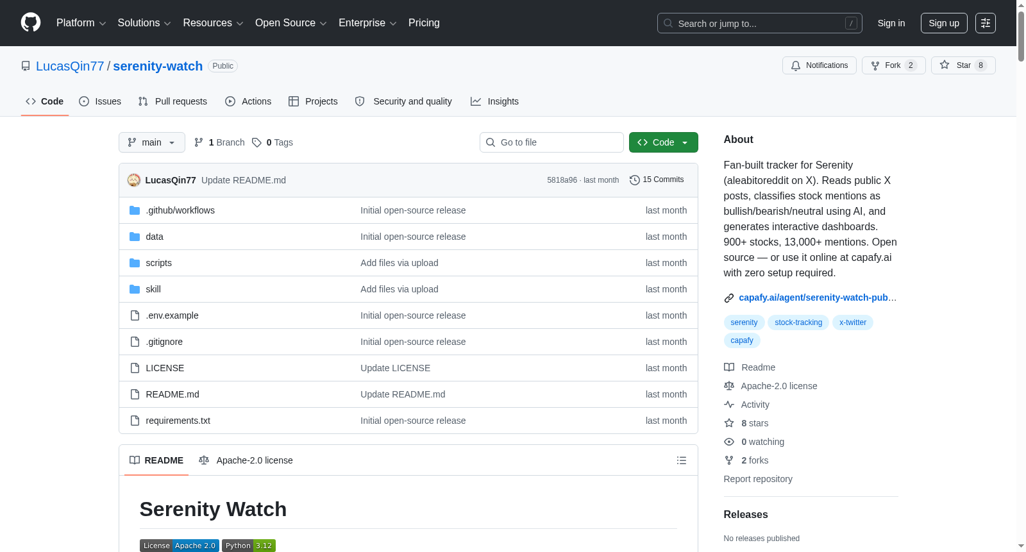Open the skill folder

tap(153, 289)
